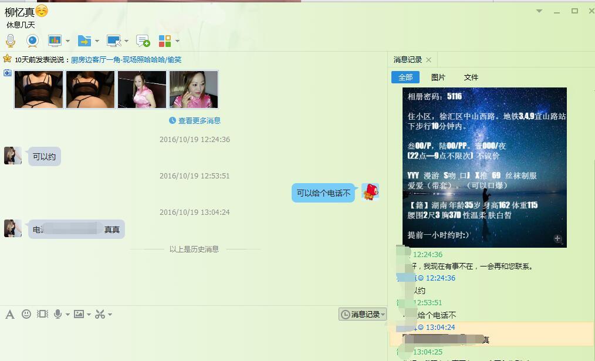Open the Qzone post about 厨房边客厅一角
The image size is (595, 361).
tap(126, 60)
